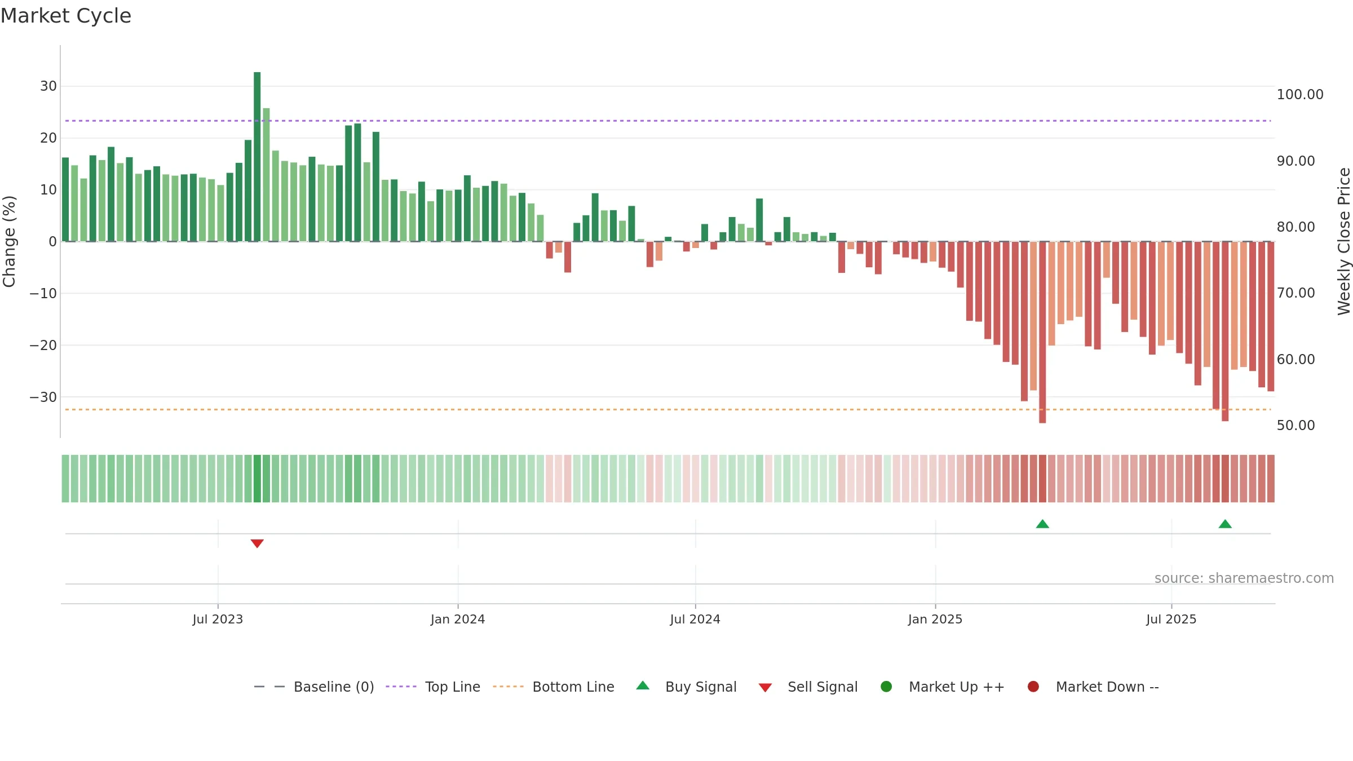Click the green Buy Signal triangle in legend
Screen dimensions: 1353x761
pos(643,685)
